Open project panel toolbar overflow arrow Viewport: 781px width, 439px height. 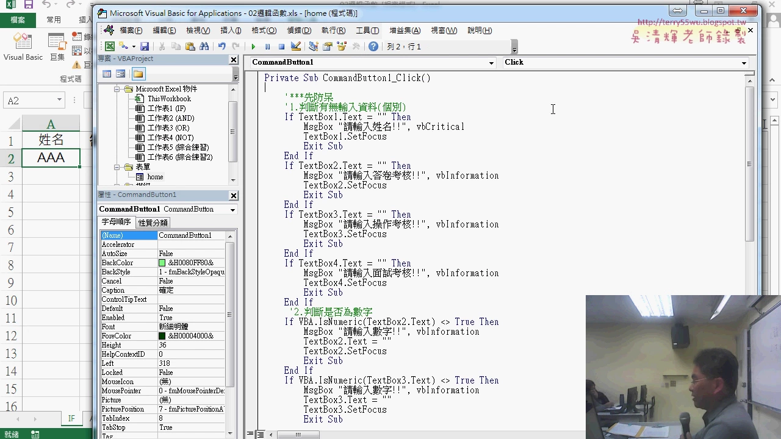(x=236, y=74)
